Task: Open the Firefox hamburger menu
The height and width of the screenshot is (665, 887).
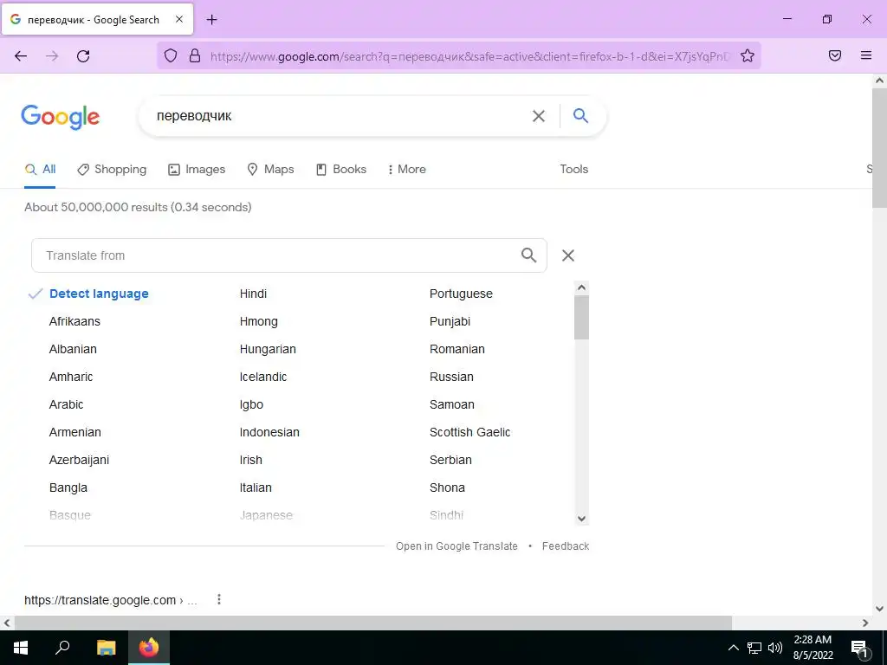Action: pyautogui.click(x=866, y=55)
